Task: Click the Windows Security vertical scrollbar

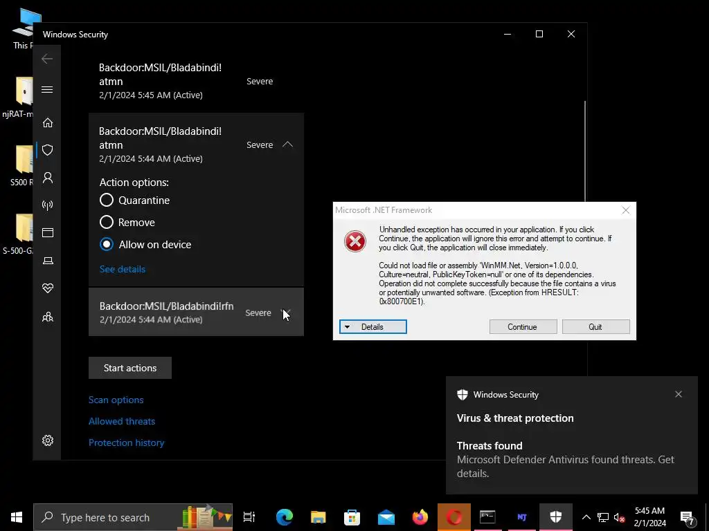Action: click(x=585, y=151)
